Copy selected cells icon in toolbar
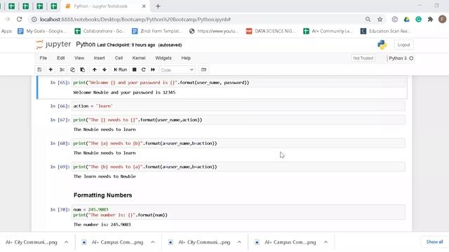This screenshot has width=449, height=252. point(72,70)
